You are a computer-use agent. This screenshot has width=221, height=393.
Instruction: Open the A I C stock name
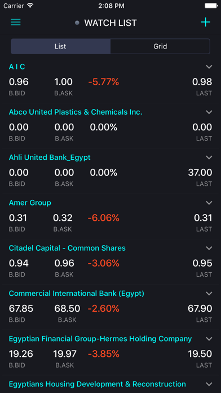[17, 67]
